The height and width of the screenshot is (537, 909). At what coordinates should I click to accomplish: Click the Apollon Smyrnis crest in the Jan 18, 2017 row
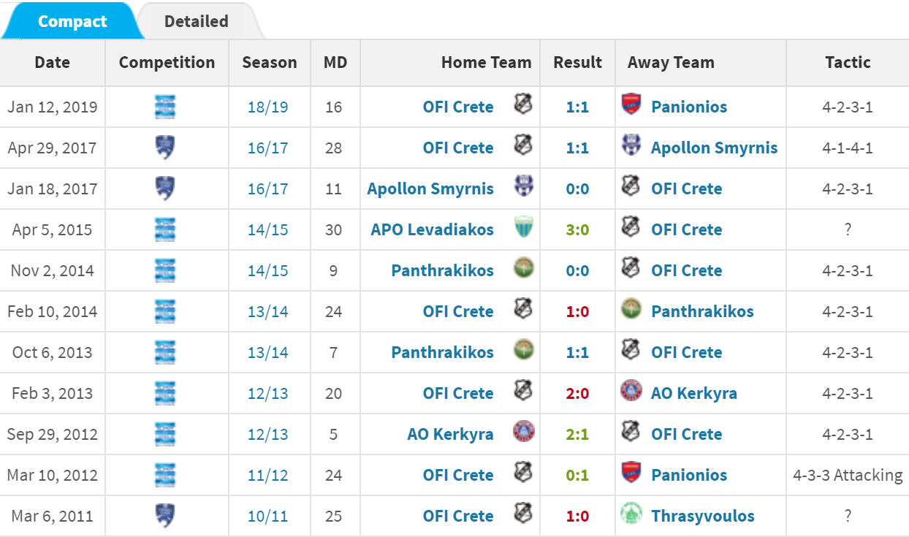coord(524,186)
